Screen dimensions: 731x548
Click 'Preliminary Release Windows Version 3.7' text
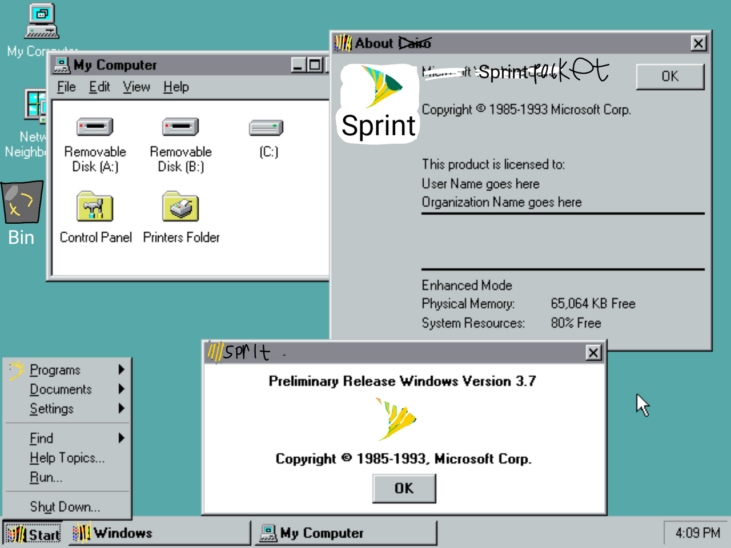tap(403, 381)
